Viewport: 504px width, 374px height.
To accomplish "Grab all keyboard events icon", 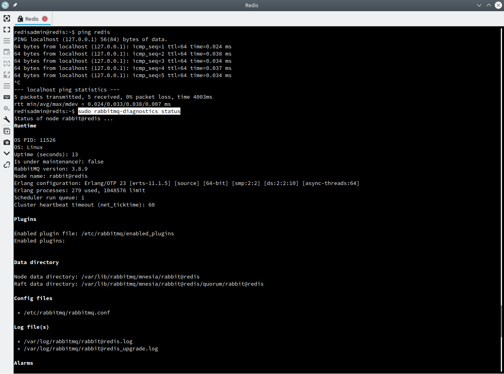I will 7,97.
